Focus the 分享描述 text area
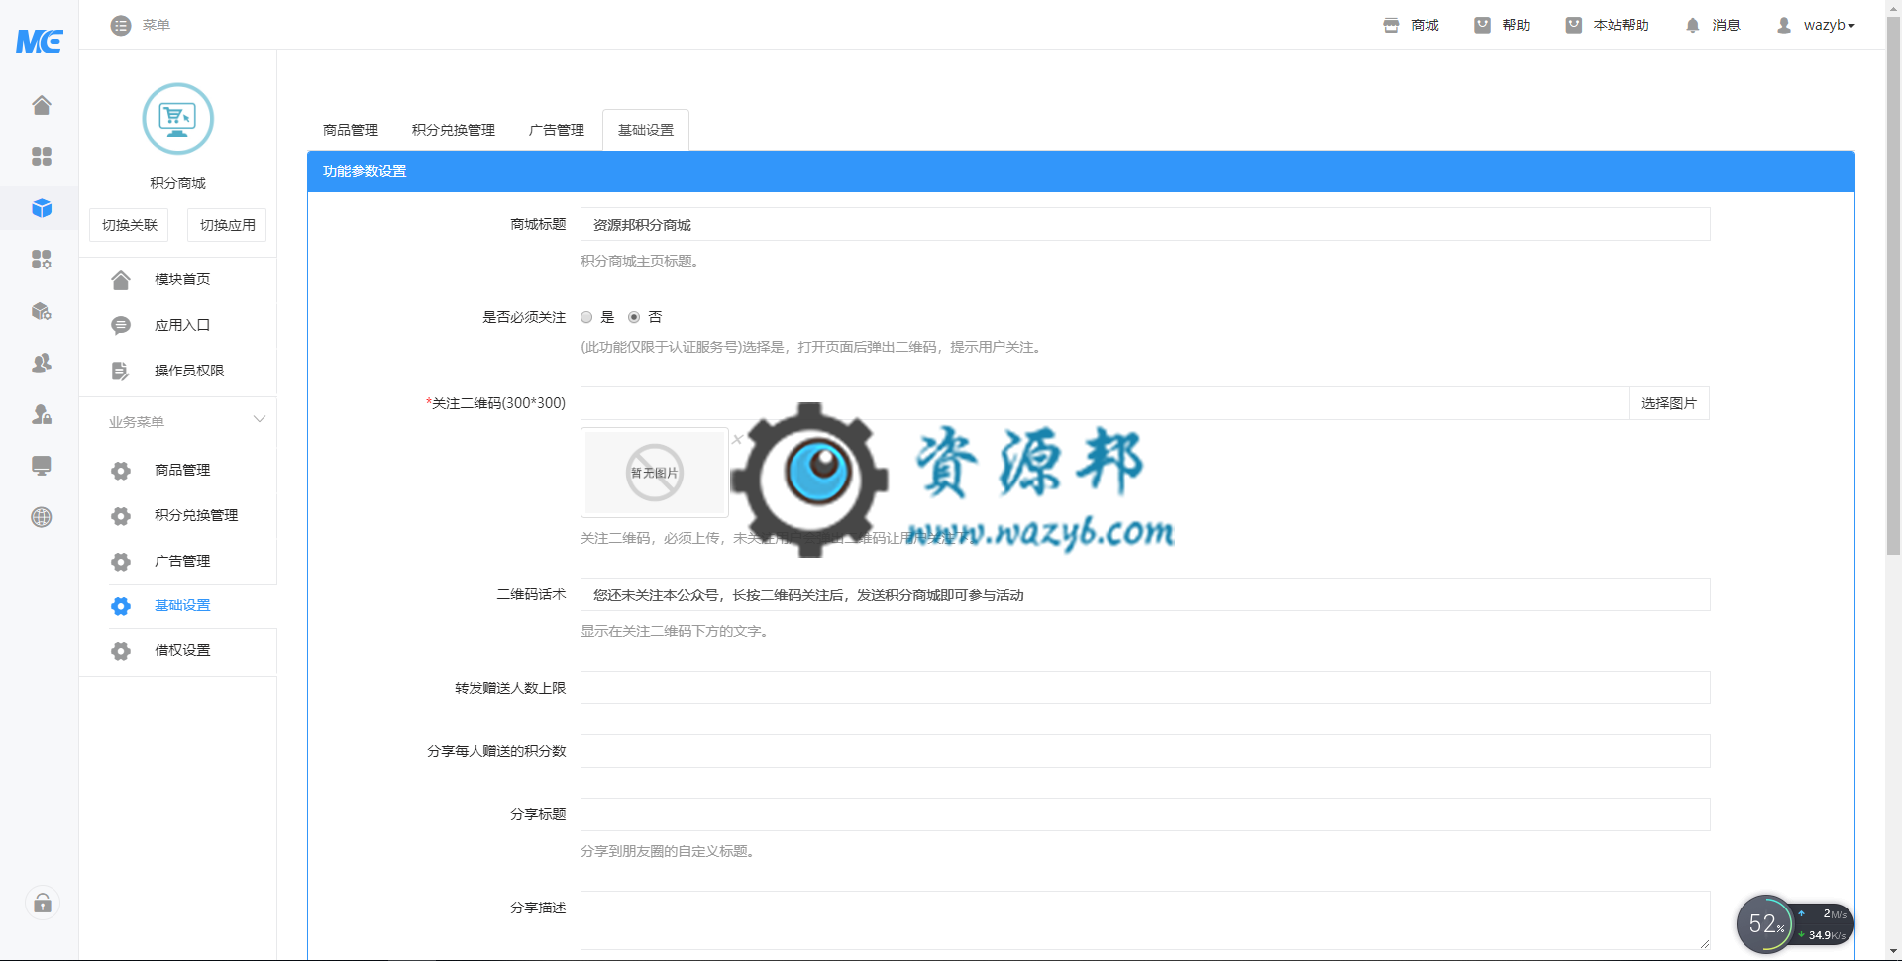The height and width of the screenshot is (961, 1902). [x=1145, y=920]
